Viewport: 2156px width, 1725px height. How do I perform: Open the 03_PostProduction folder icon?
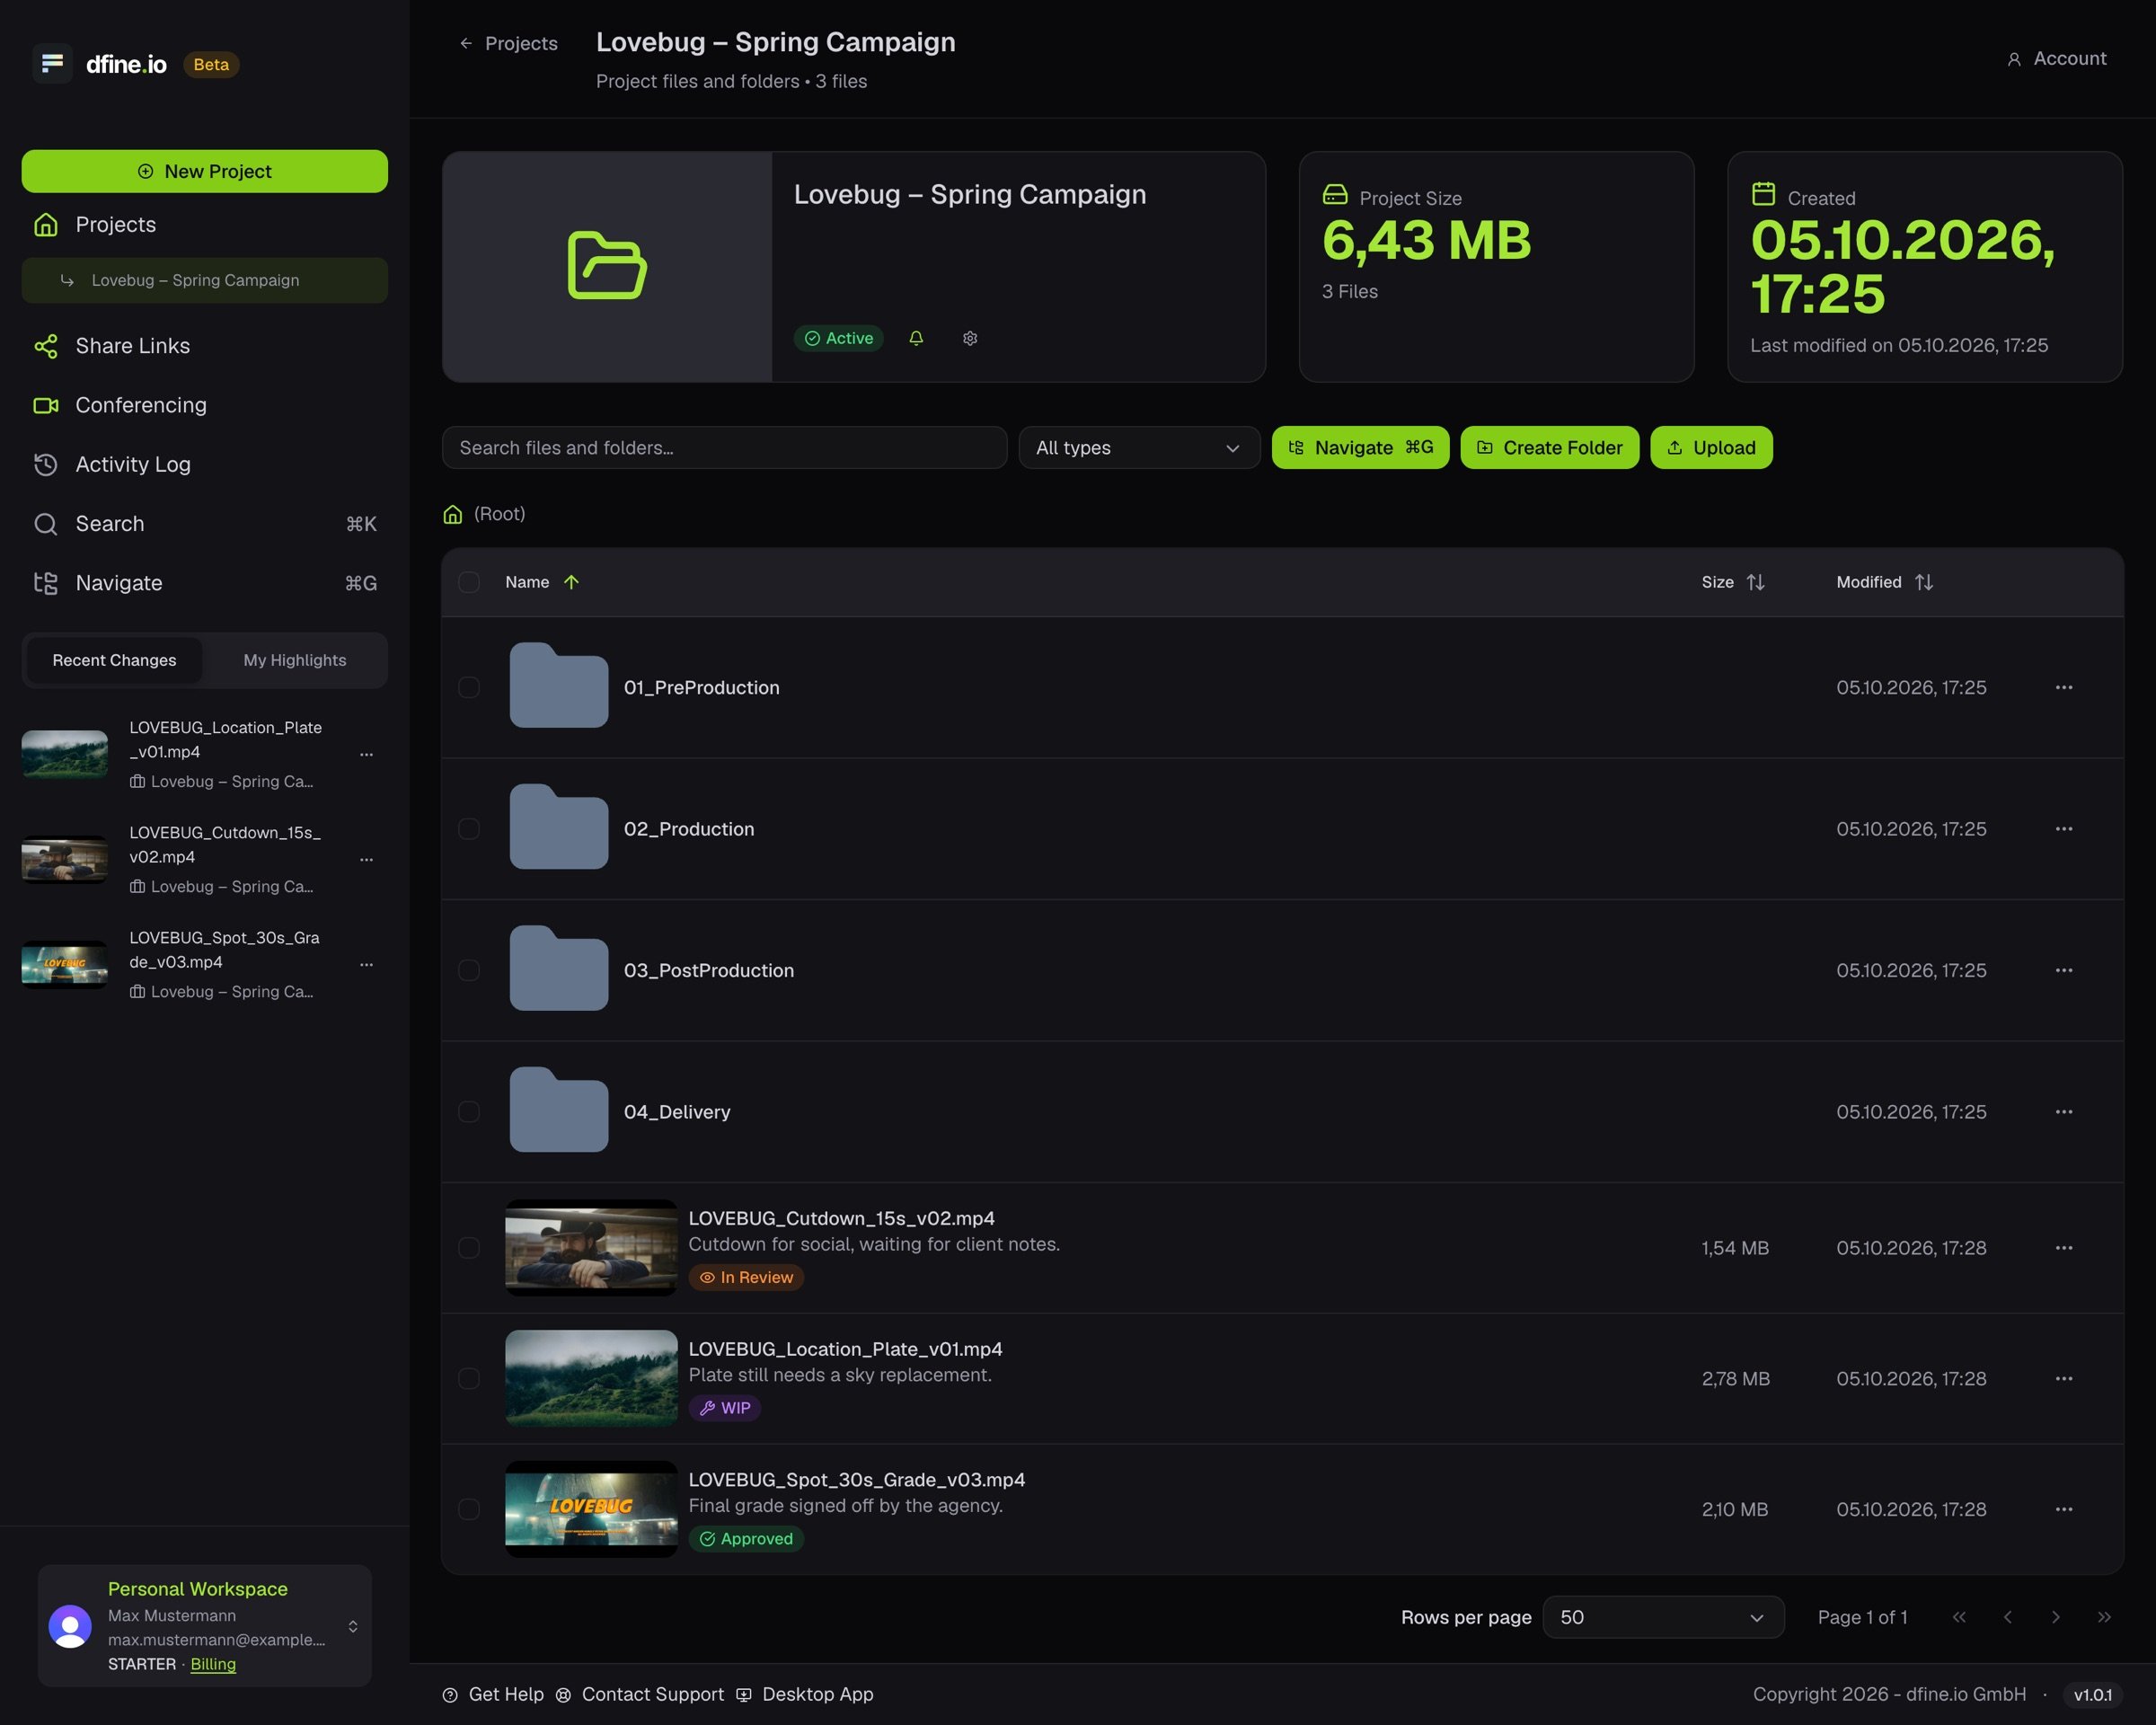pyautogui.click(x=559, y=968)
